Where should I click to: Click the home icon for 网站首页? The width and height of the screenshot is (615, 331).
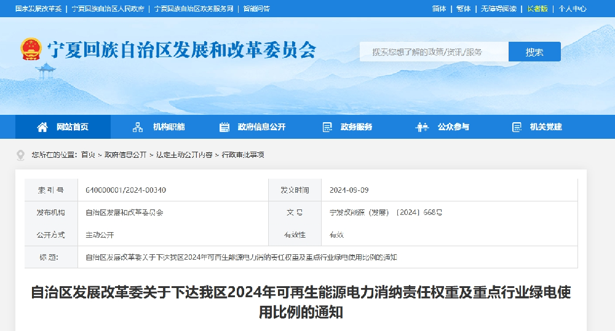click(x=42, y=127)
